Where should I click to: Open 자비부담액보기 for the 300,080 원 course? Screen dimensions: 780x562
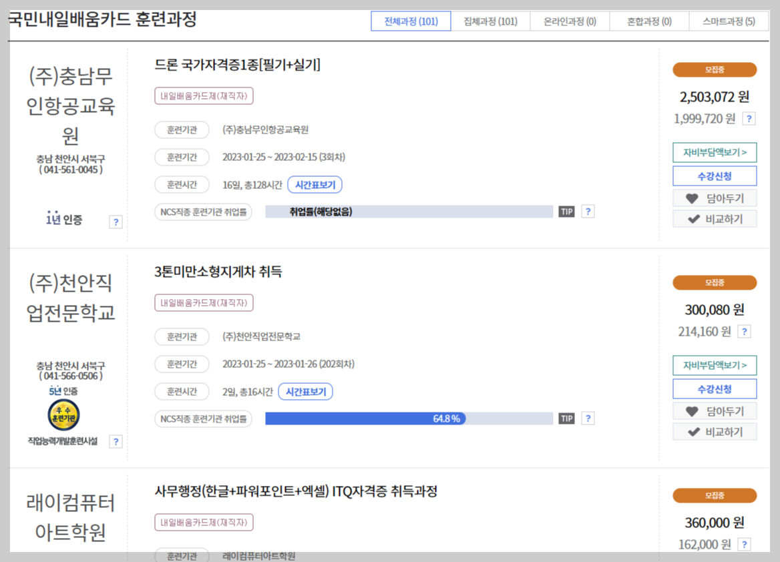coord(715,365)
